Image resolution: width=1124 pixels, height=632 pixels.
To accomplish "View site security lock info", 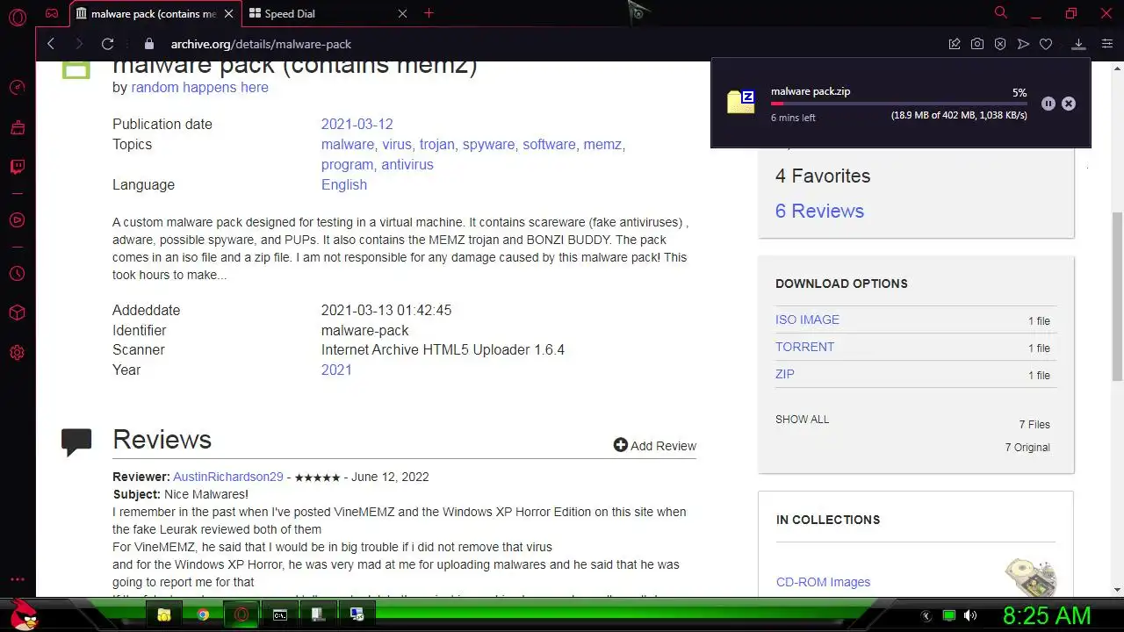I will [149, 44].
